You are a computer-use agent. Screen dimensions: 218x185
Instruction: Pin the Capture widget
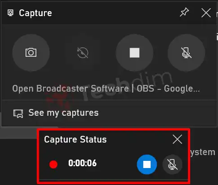click(x=184, y=12)
